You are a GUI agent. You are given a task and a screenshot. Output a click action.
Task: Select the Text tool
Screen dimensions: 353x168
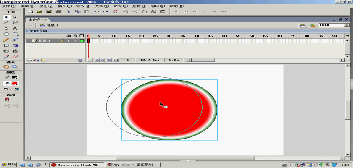pyautogui.click(x=15, y=28)
